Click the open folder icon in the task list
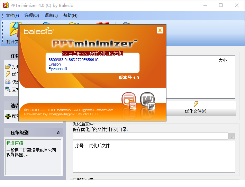Viewport: 245px width, 187px height. [8, 67]
